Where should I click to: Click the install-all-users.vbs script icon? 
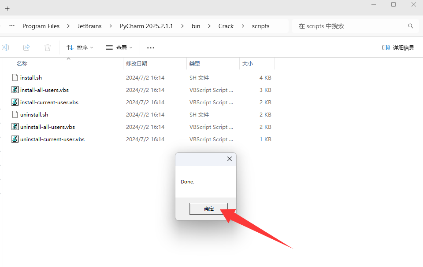click(15, 90)
